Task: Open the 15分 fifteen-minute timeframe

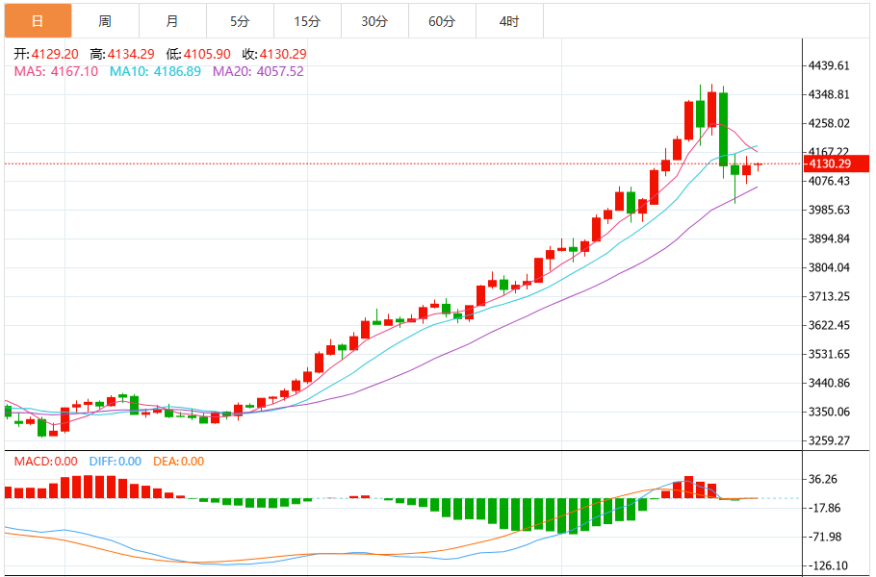Action: tap(306, 18)
